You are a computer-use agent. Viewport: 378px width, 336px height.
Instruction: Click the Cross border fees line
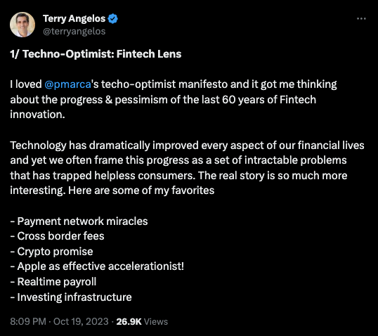[x=57, y=236]
